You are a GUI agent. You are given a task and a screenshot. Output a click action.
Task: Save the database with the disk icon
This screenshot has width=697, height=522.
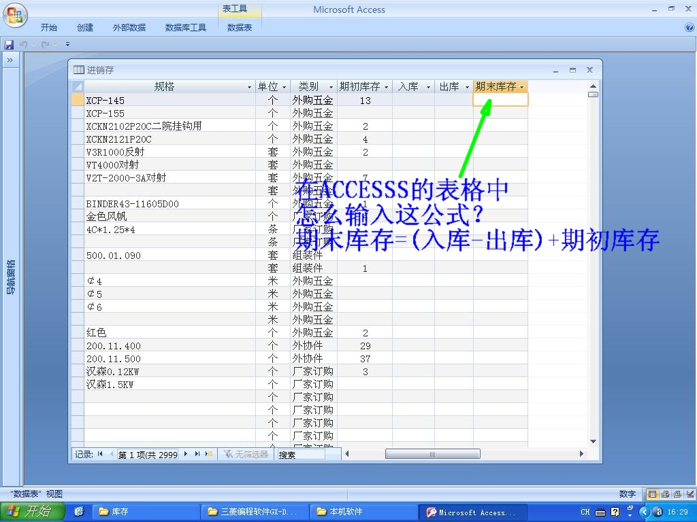tap(9, 44)
